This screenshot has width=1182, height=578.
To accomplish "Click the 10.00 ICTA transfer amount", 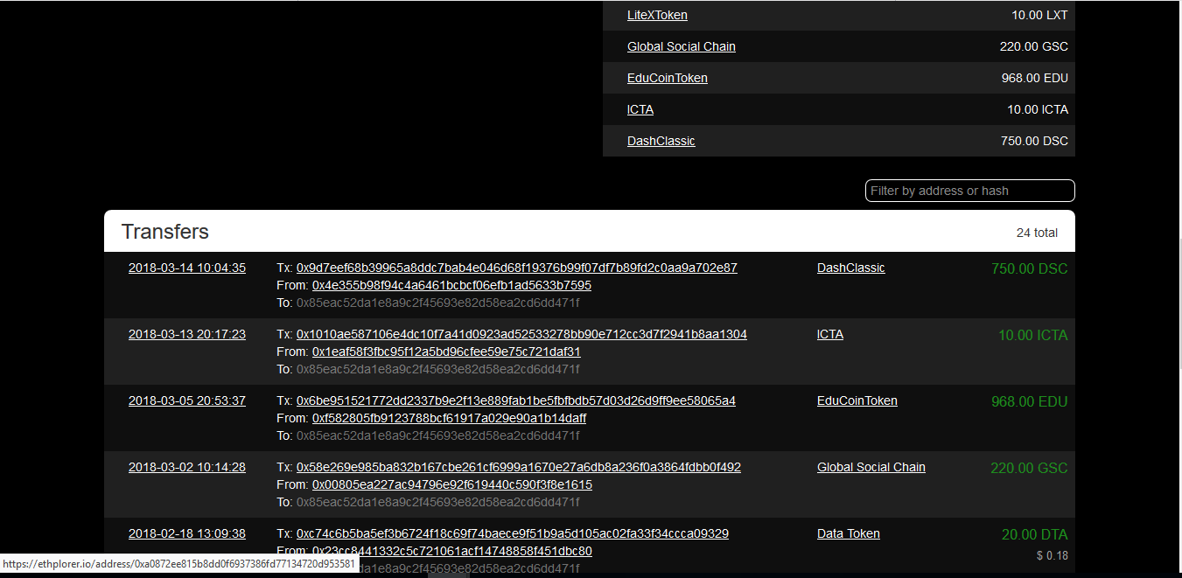I will tap(1033, 335).
